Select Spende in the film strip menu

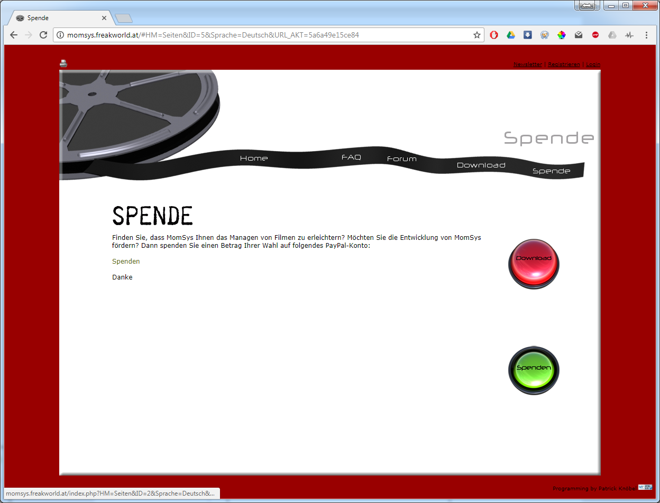(x=552, y=171)
